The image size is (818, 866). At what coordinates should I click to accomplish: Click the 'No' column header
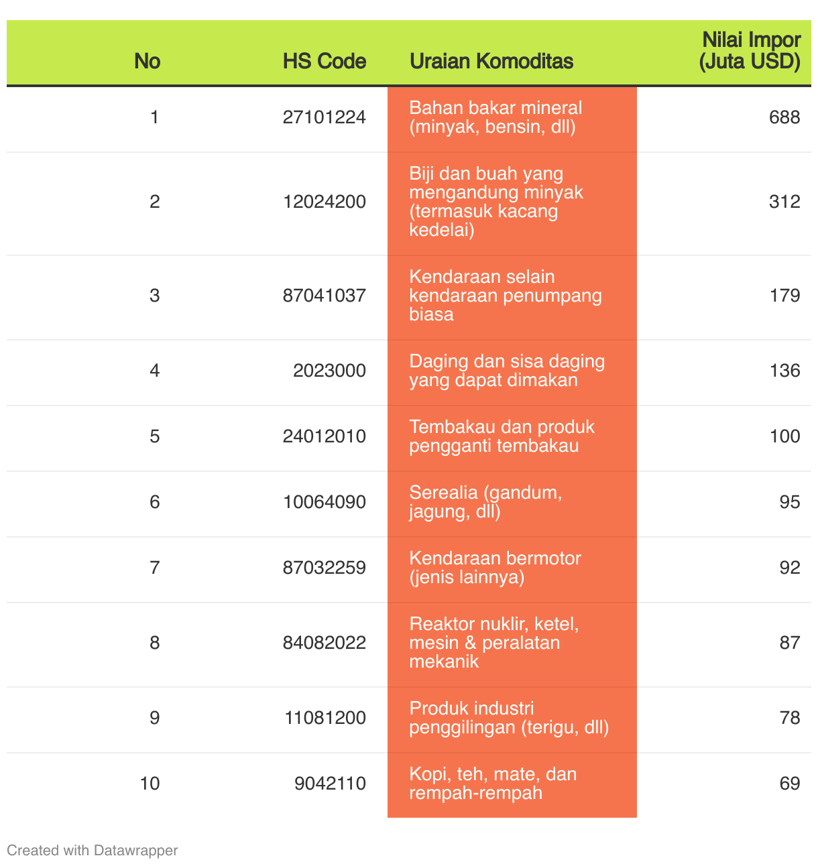tap(147, 61)
